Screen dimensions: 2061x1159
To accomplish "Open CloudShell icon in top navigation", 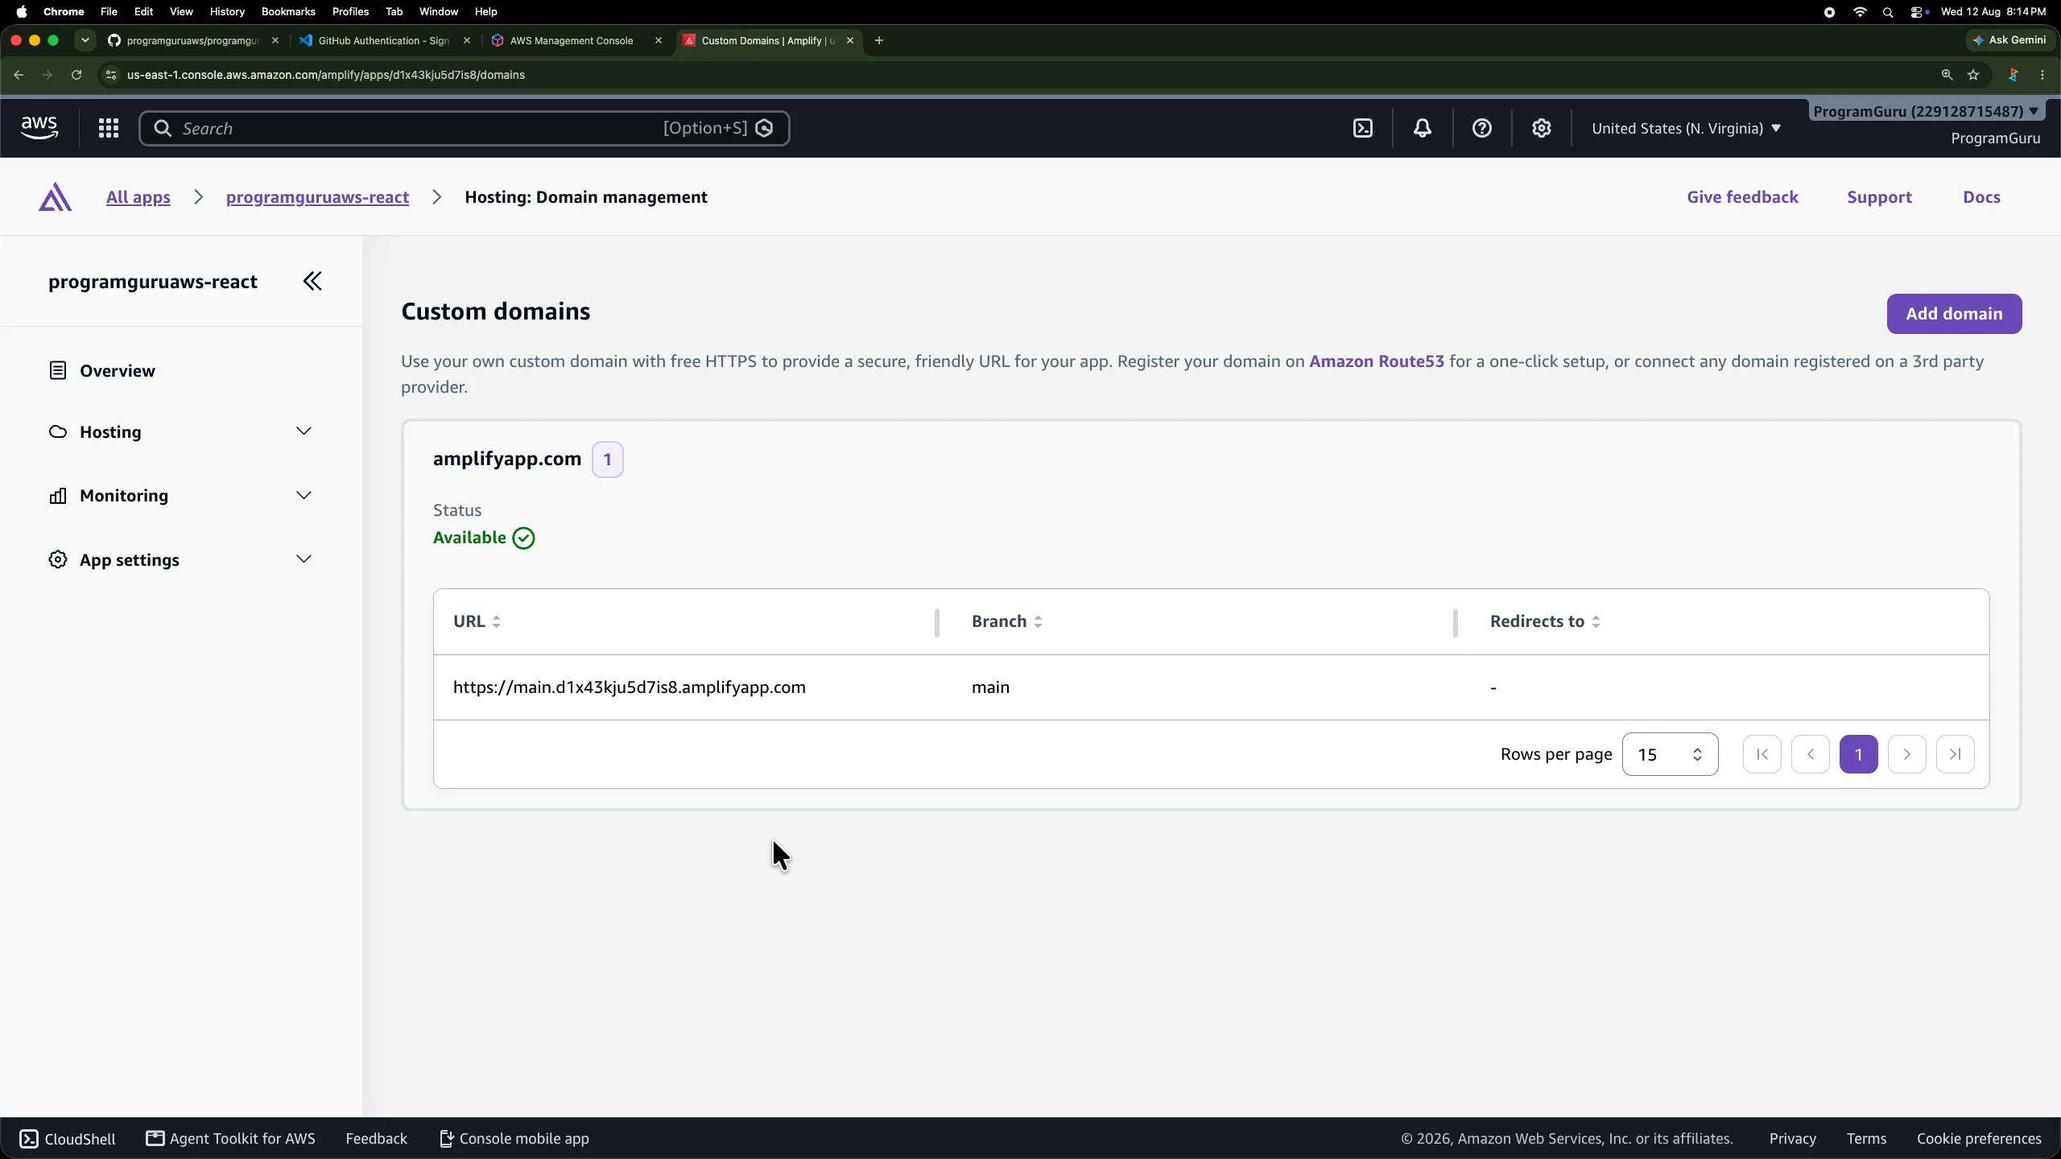I will 1363,128.
